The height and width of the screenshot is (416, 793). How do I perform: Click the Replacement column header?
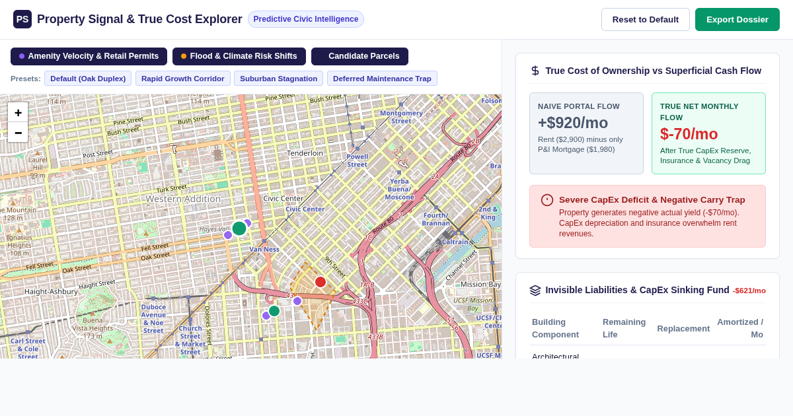point(683,328)
